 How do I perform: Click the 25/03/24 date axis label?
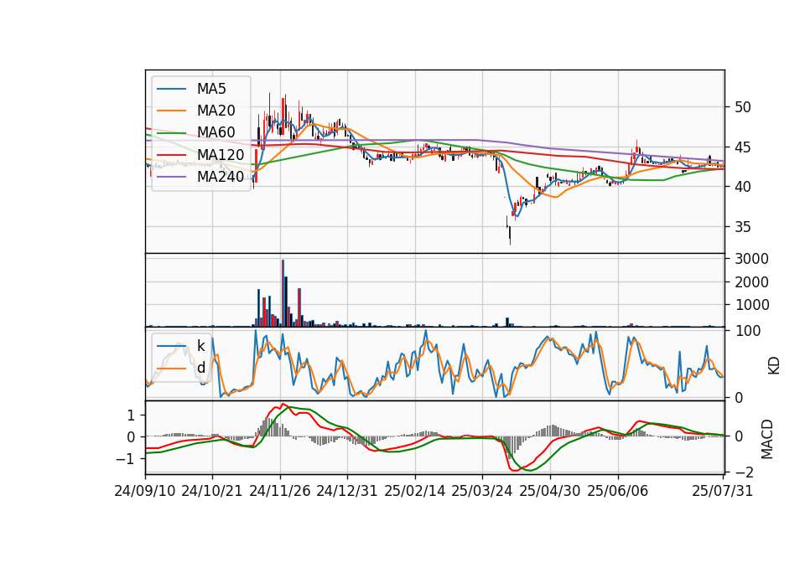(482, 491)
